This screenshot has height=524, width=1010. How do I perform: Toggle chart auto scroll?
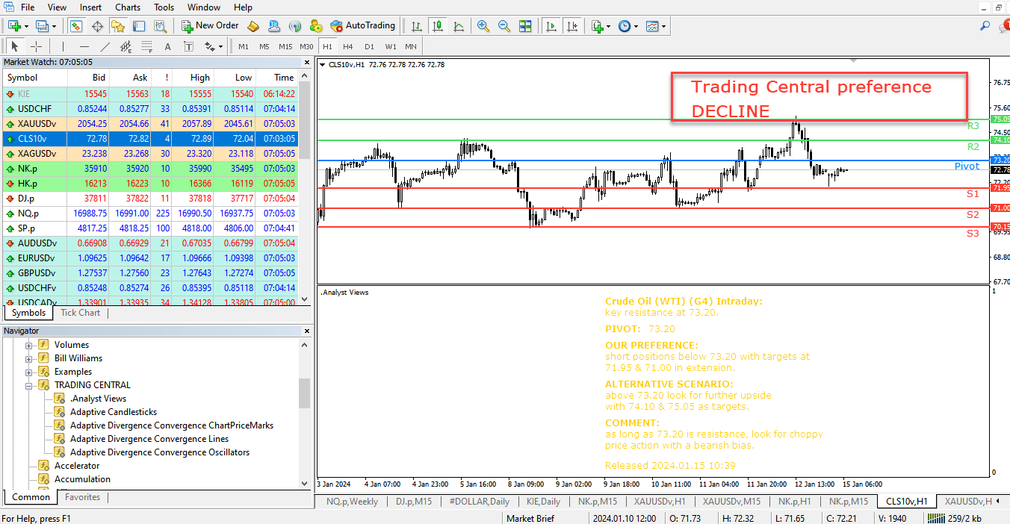(x=551, y=26)
